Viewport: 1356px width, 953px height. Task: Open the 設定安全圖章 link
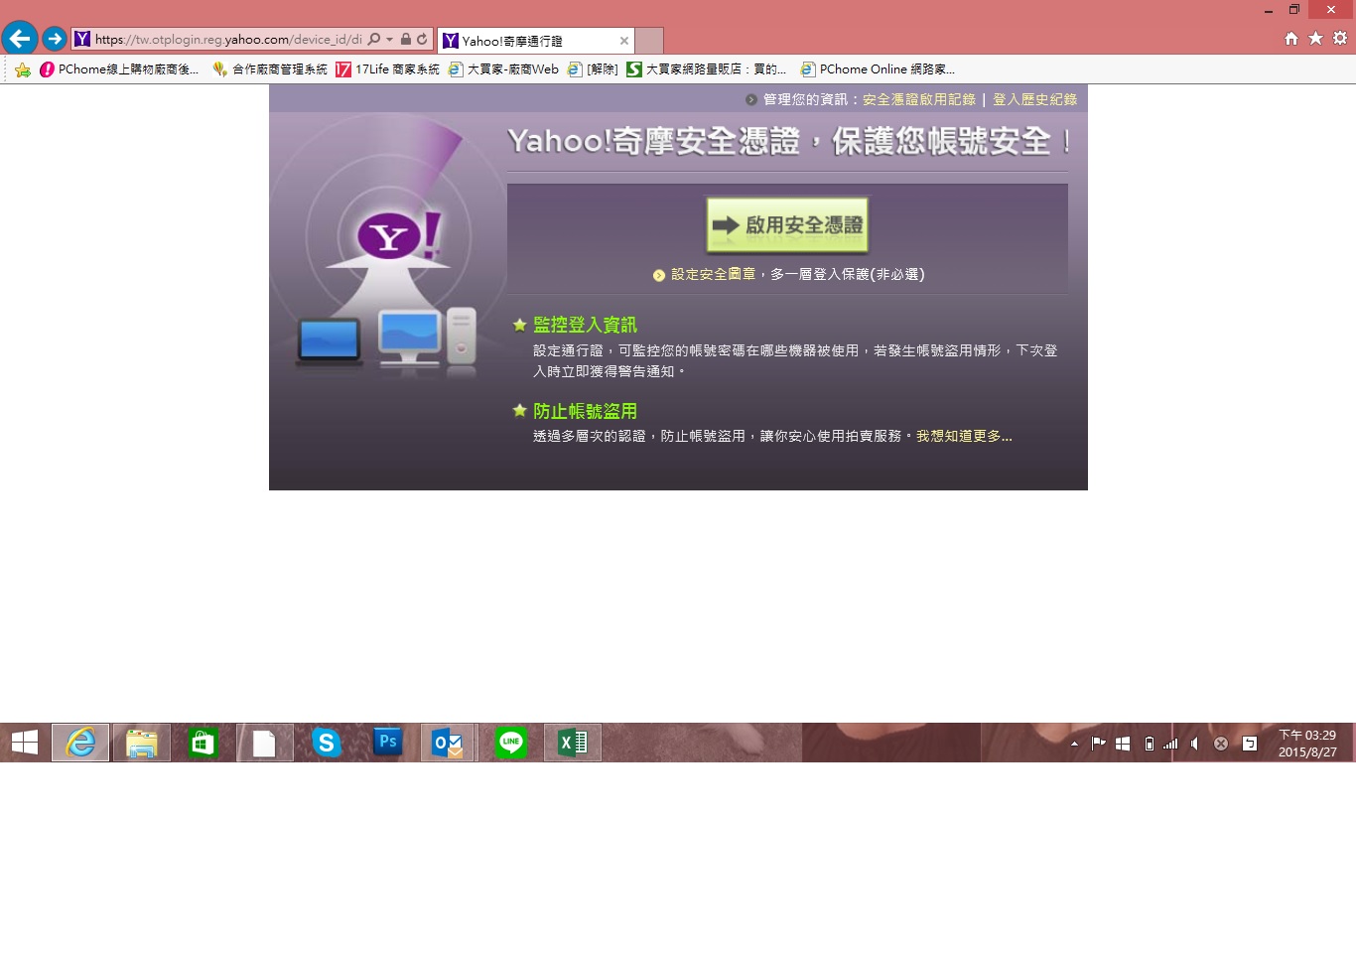tap(713, 275)
